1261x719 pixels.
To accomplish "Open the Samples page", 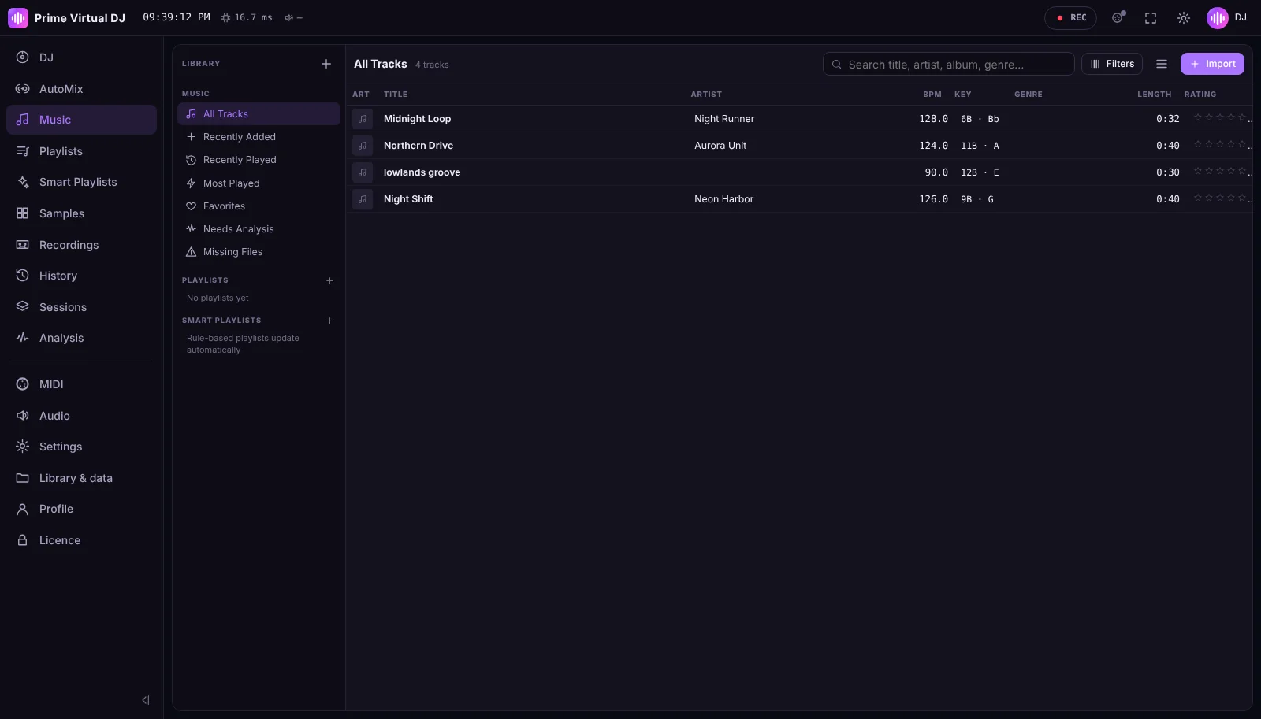I will (x=81, y=213).
